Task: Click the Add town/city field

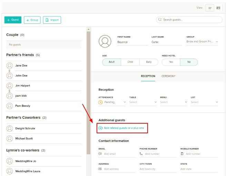Action: pyautogui.click(x=158, y=169)
